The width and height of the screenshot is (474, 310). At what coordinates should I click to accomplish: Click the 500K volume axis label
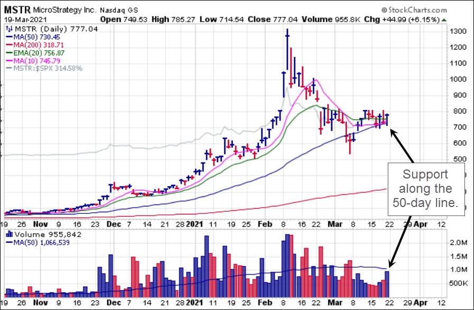click(459, 283)
